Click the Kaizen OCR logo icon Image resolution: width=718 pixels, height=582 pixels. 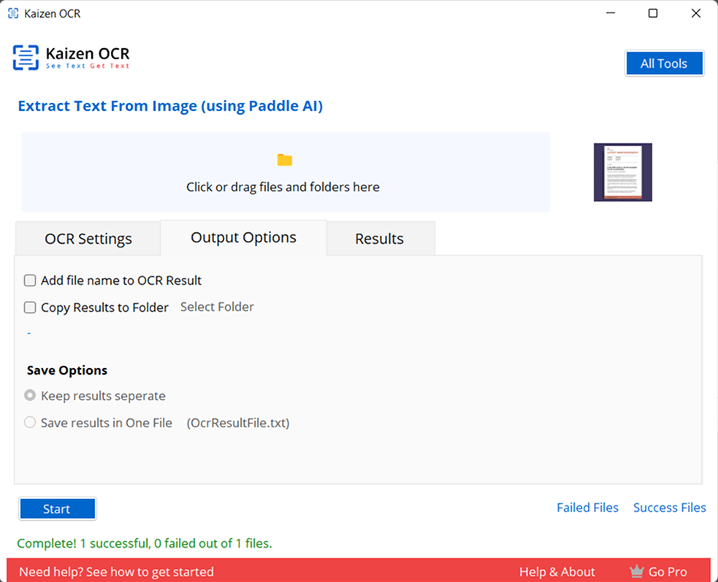[26, 57]
